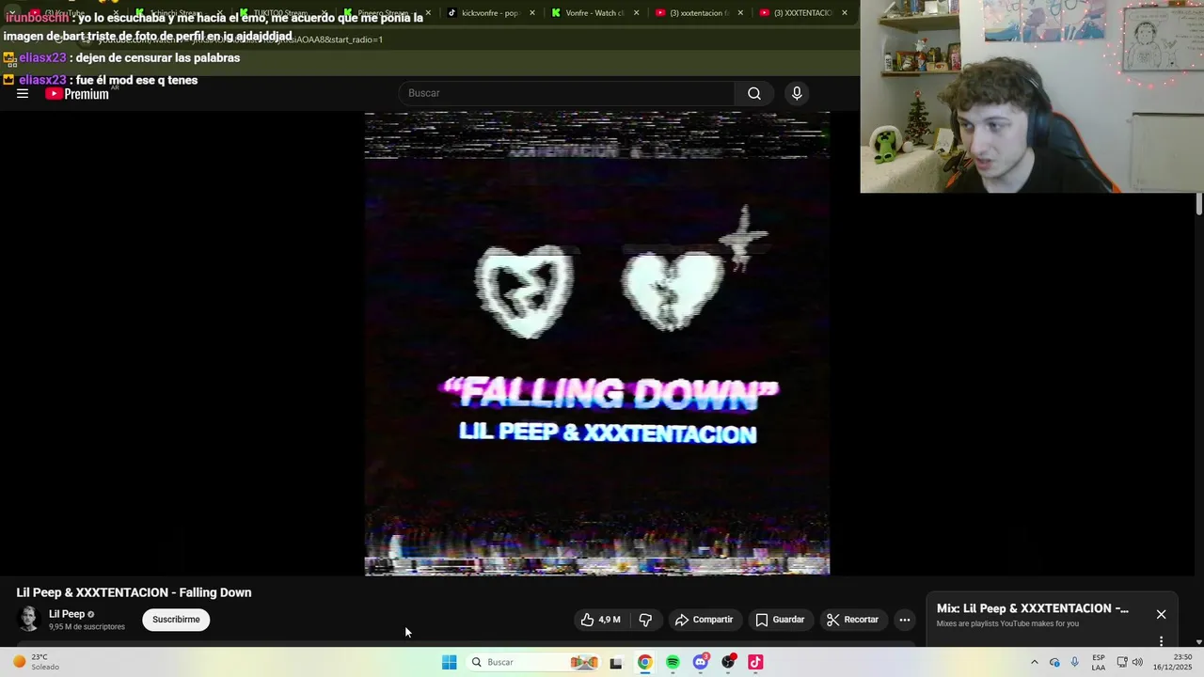Switch to the last XXXTENTACION browser tab
Image resolution: width=1204 pixels, height=677 pixels.
(802, 13)
